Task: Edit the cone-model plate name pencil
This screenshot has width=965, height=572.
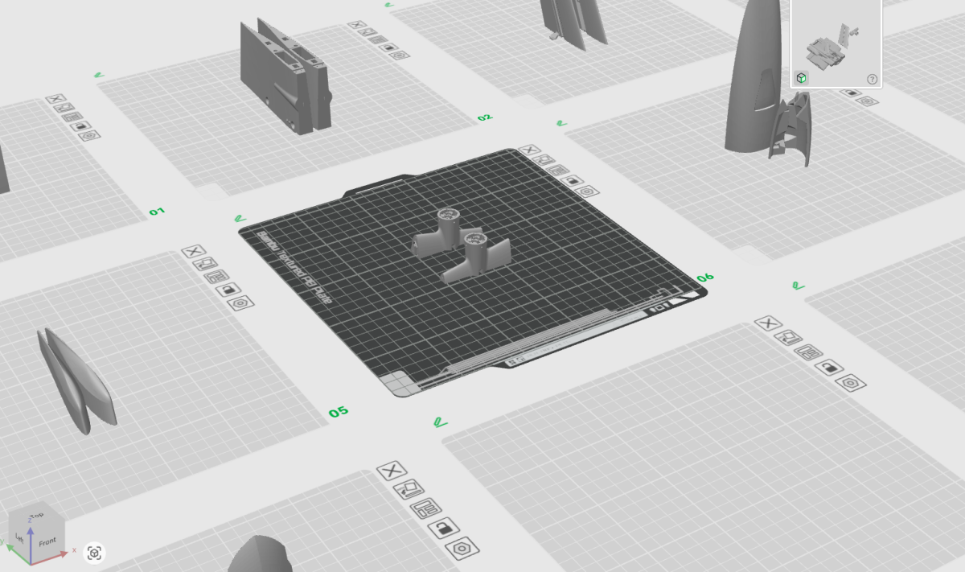Action: (561, 123)
